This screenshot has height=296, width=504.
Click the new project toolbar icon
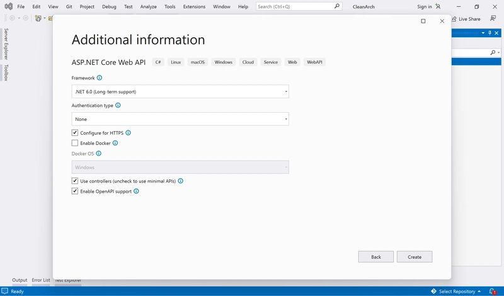pyautogui.click(x=38, y=18)
